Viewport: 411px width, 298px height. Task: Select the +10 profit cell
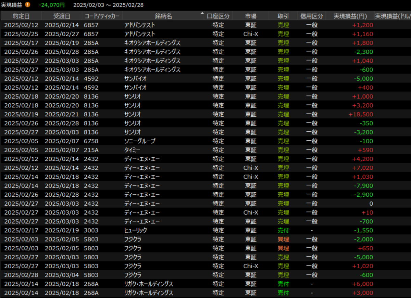(367, 212)
